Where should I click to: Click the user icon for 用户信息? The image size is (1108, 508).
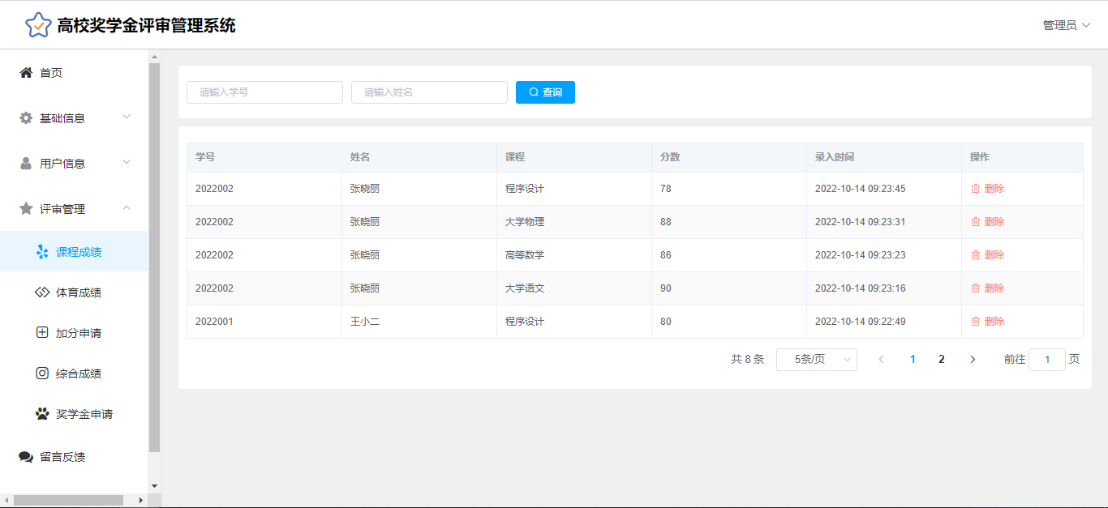point(26,164)
